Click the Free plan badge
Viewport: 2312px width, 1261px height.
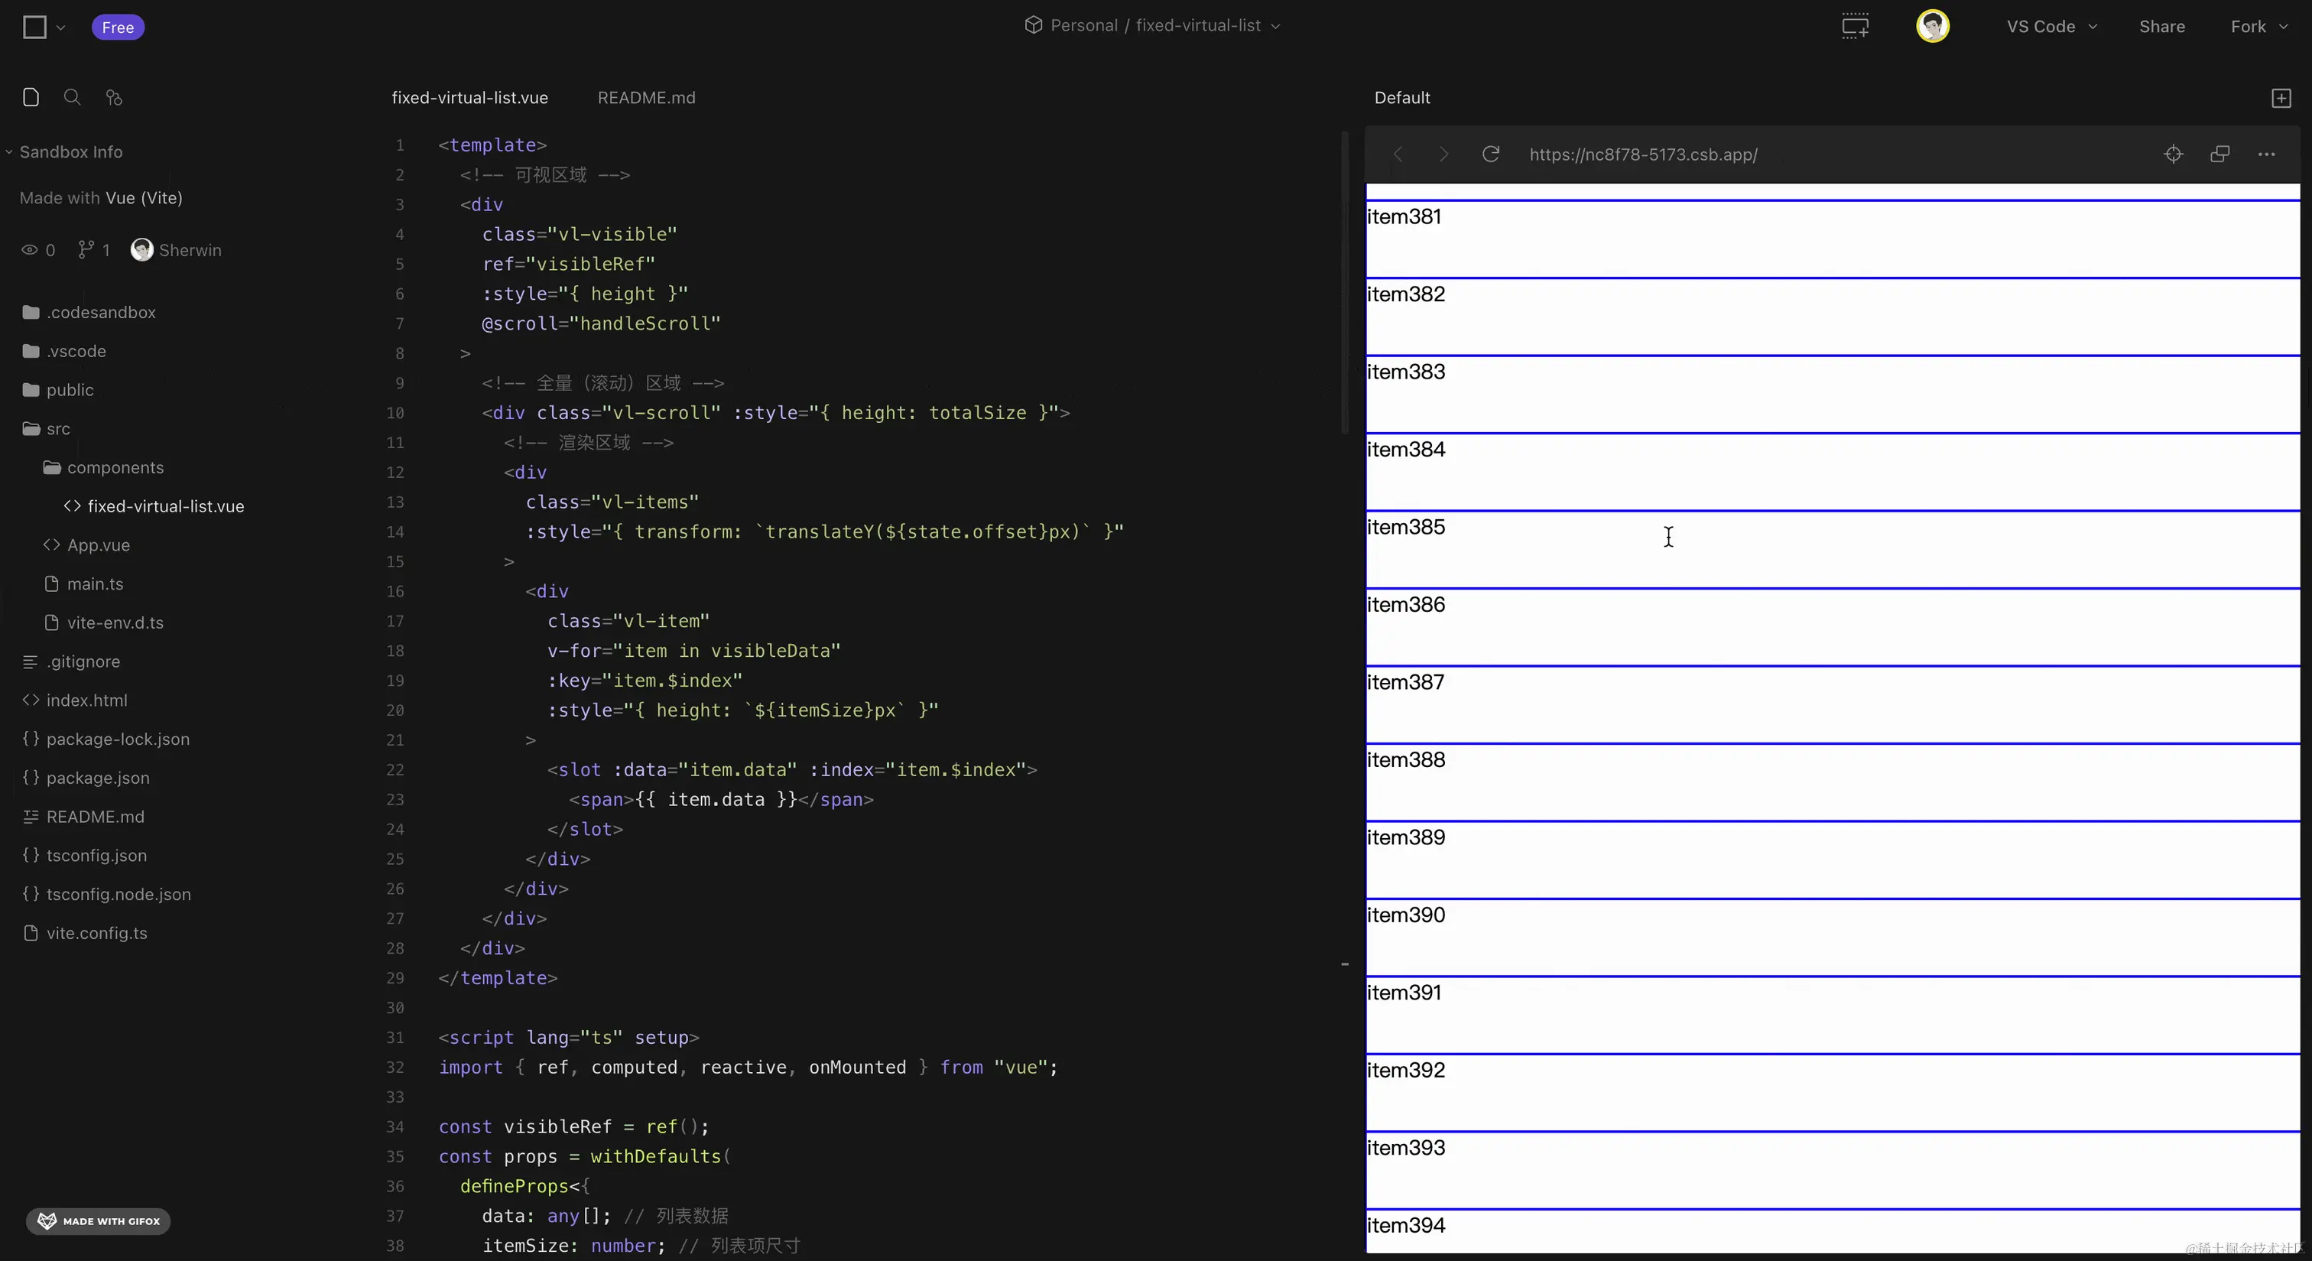point(118,27)
